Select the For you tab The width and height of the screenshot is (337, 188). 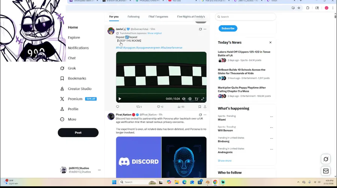coord(114,16)
